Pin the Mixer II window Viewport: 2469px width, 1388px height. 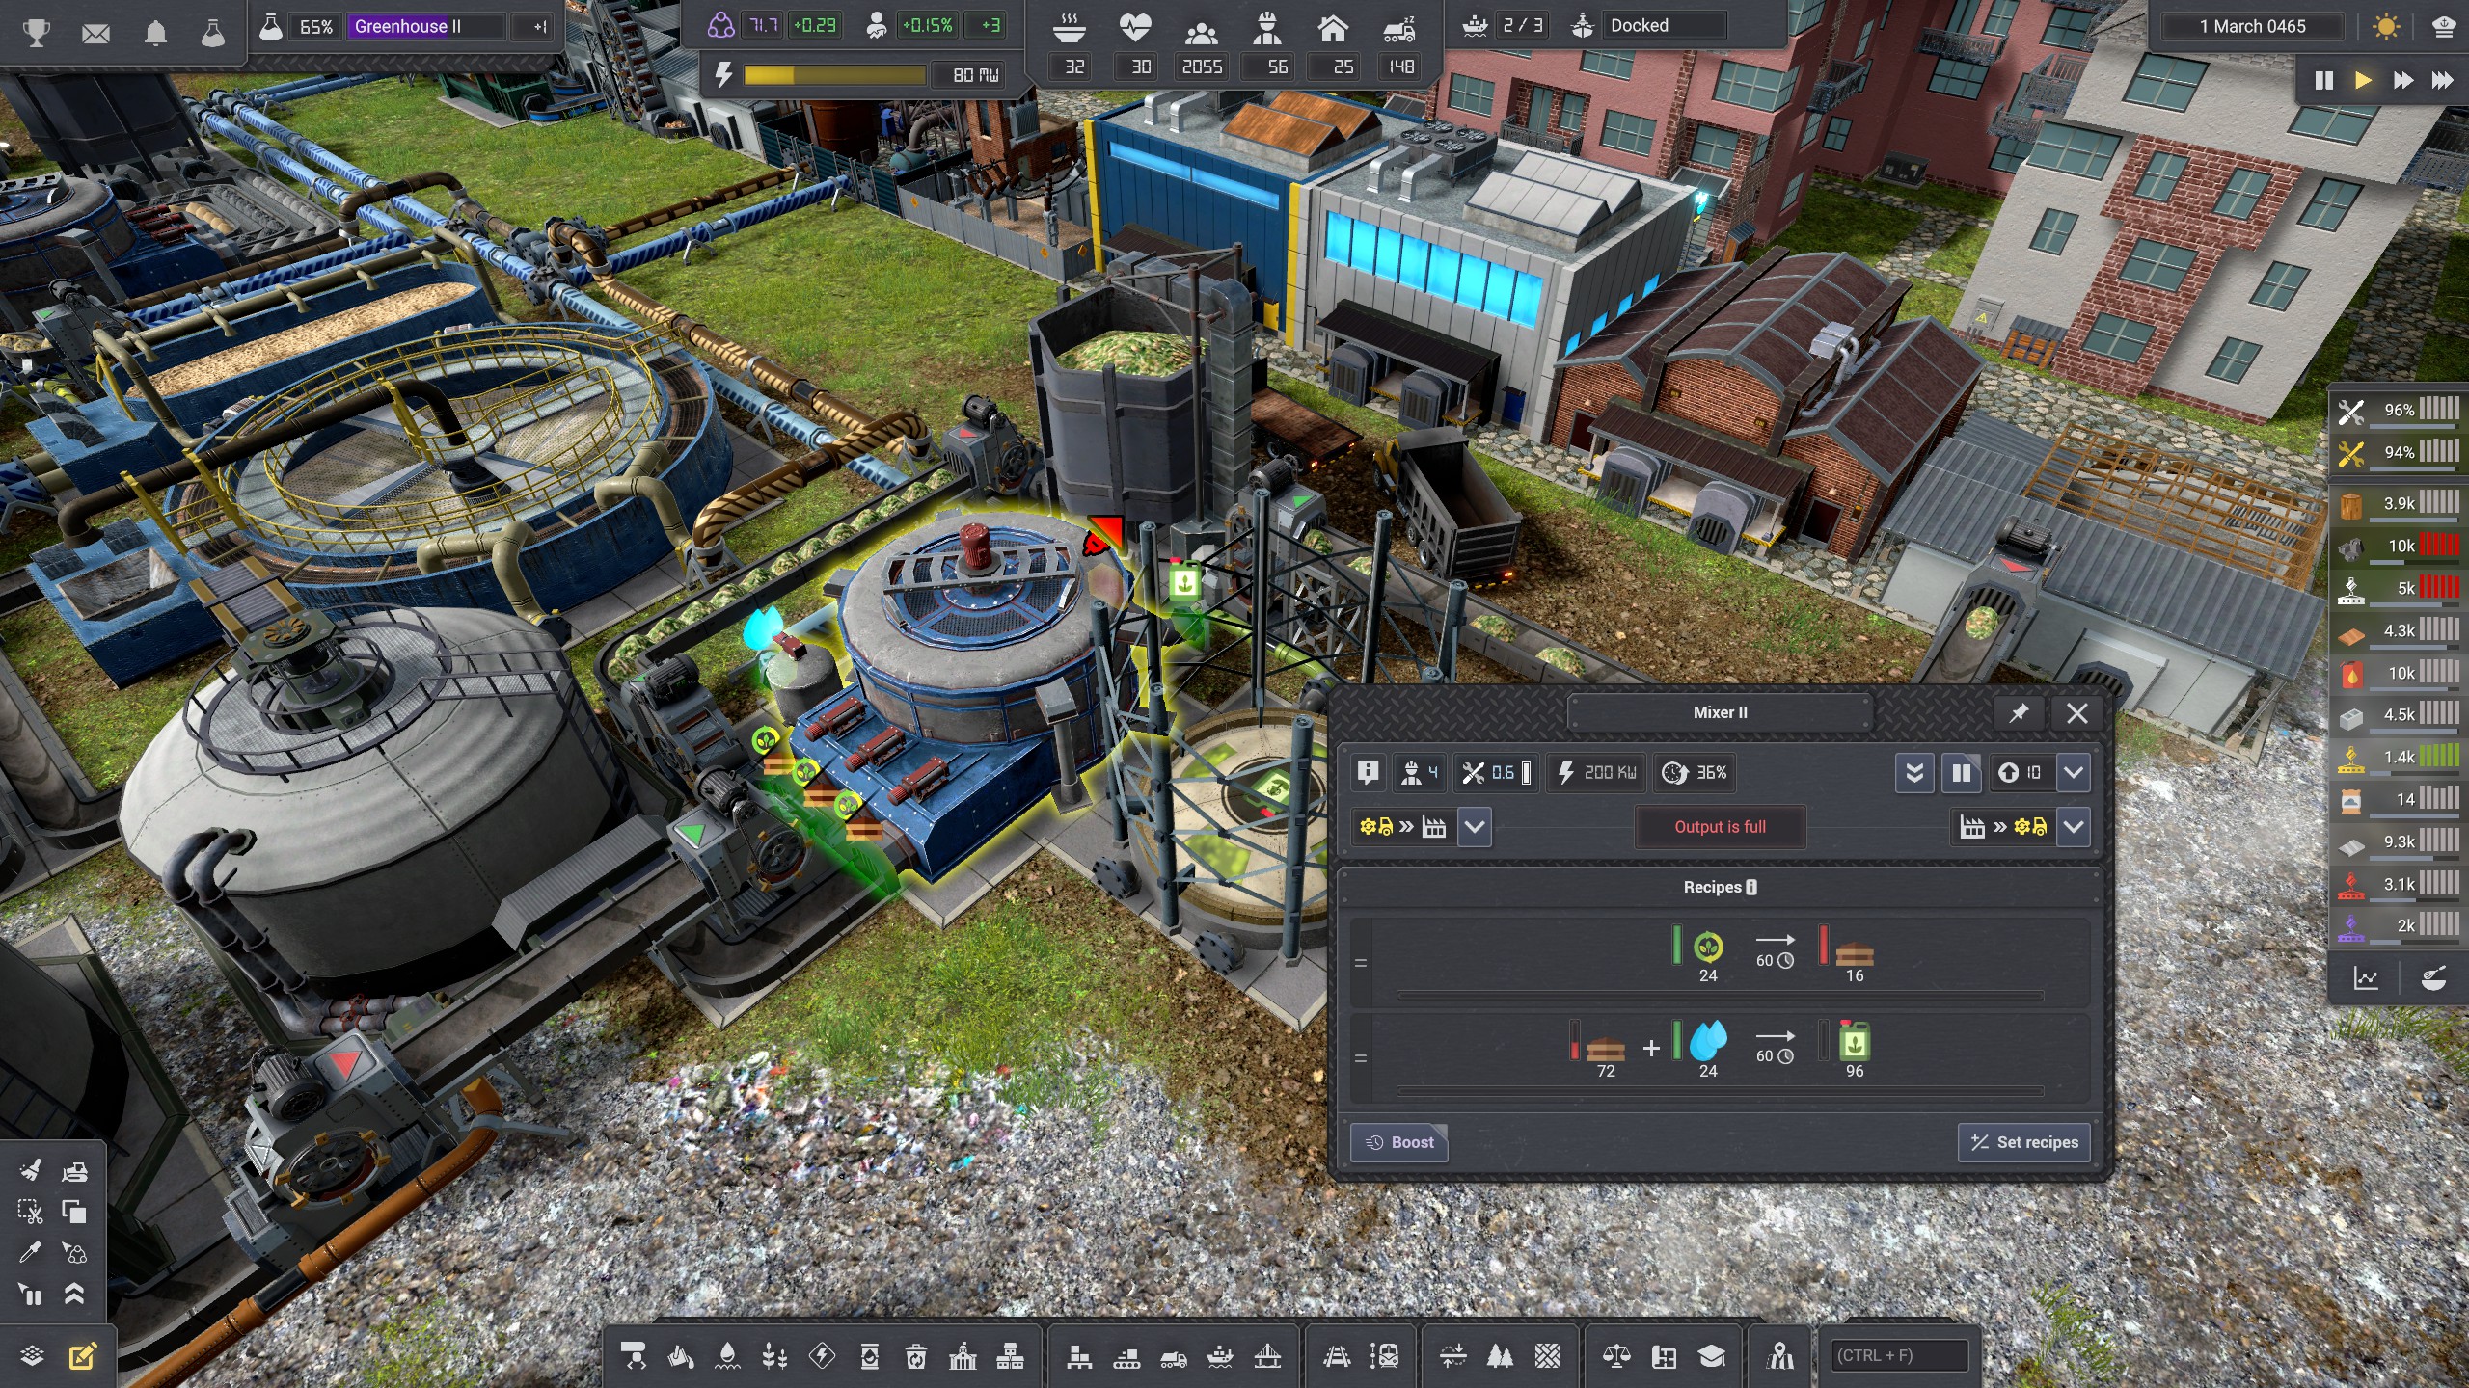click(x=2019, y=713)
